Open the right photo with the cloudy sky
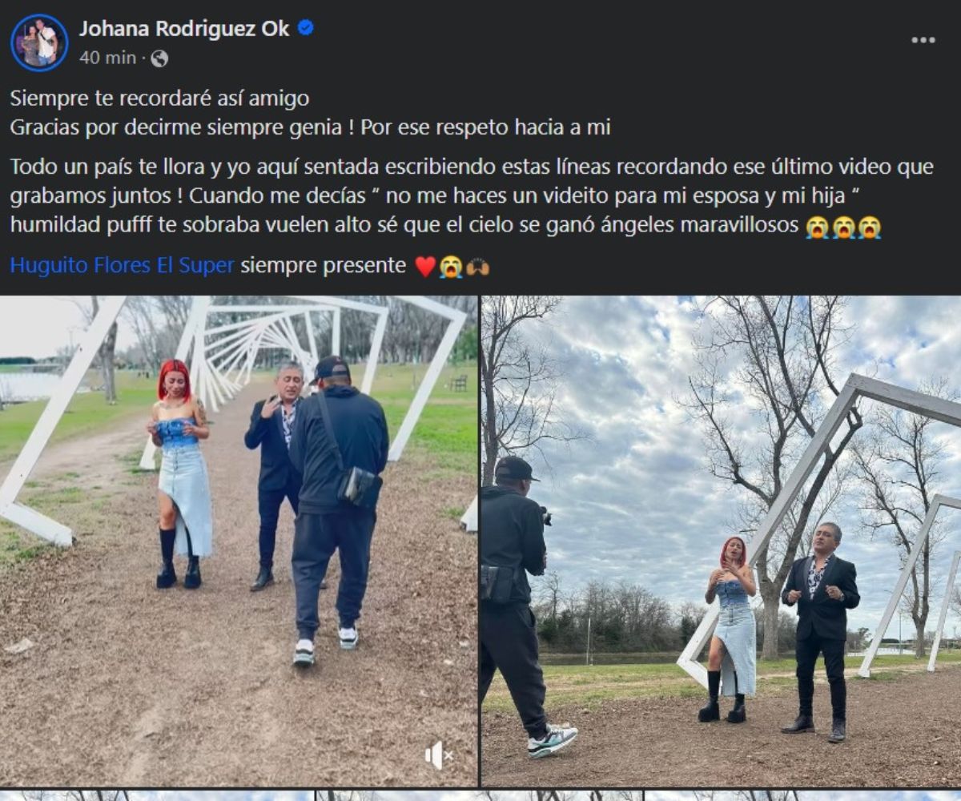The height and width of the screenshot is (801, 961). point(721,541)
